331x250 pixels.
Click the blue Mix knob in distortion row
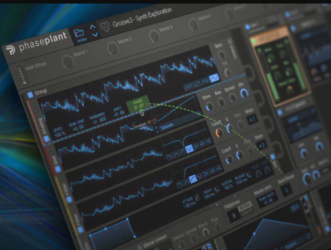(244, 93)
